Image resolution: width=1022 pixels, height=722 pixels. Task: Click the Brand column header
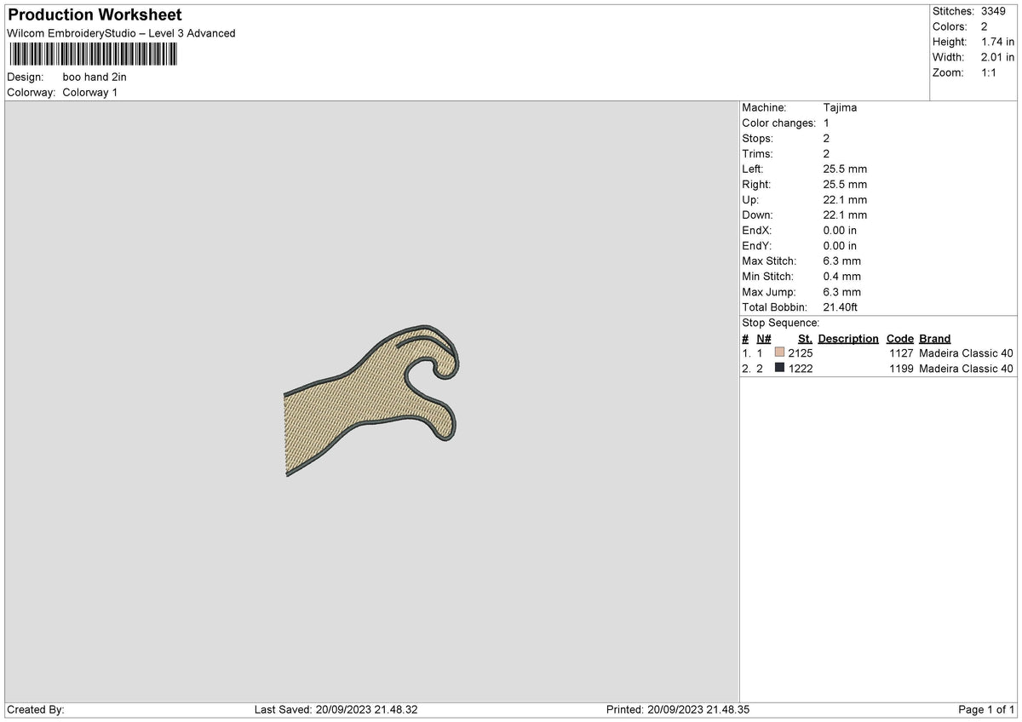point(935,339)
